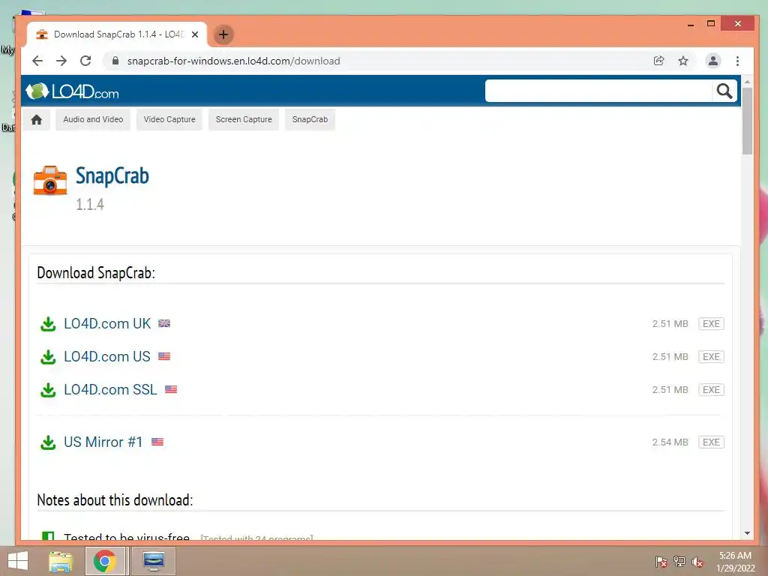This screenshot has height=576, width=768.
Task: Click the SnapCrab title link
Action: pyautogui.click(x=112, y=176)
